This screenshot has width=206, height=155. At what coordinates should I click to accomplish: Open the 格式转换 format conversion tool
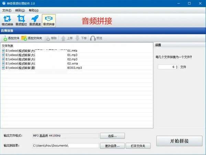[x=7, y=21]
